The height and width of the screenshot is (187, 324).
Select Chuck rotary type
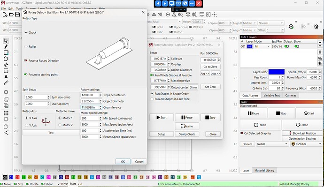[26, 33]
